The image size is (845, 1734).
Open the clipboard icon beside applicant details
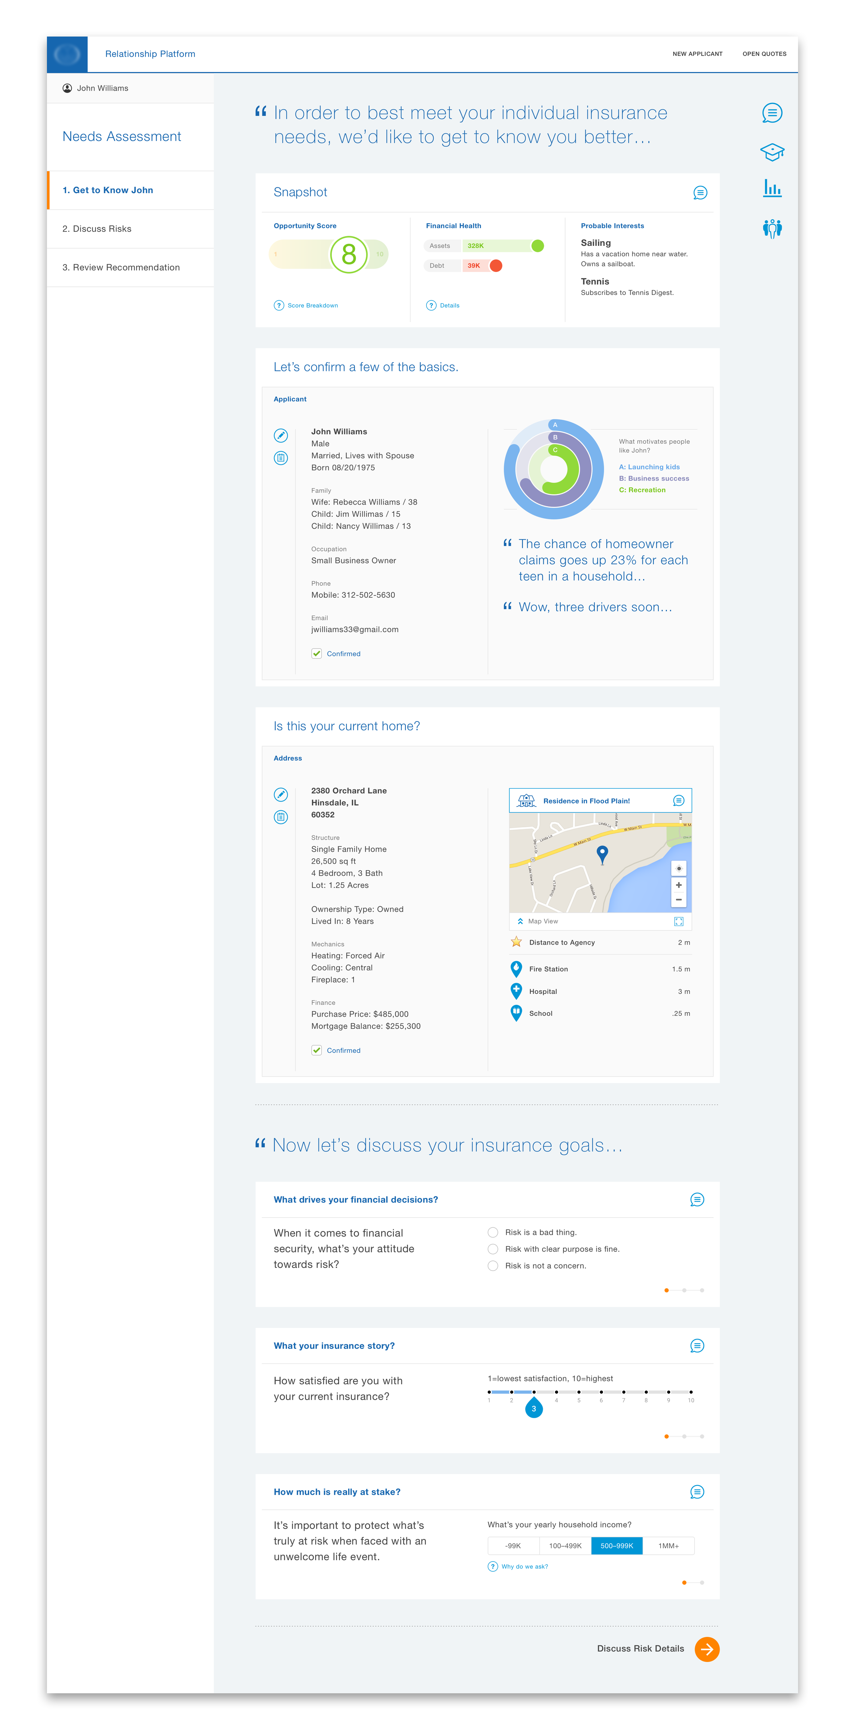281,458
